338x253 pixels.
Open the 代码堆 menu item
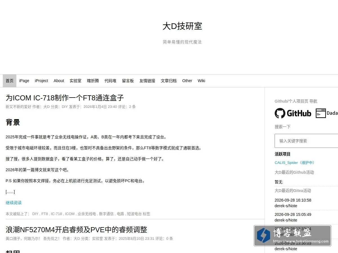pos(110,81)
